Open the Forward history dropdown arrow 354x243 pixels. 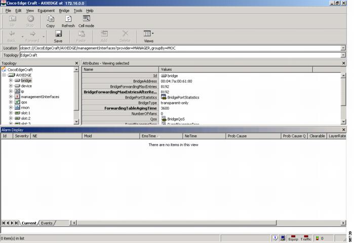[44, 36]
